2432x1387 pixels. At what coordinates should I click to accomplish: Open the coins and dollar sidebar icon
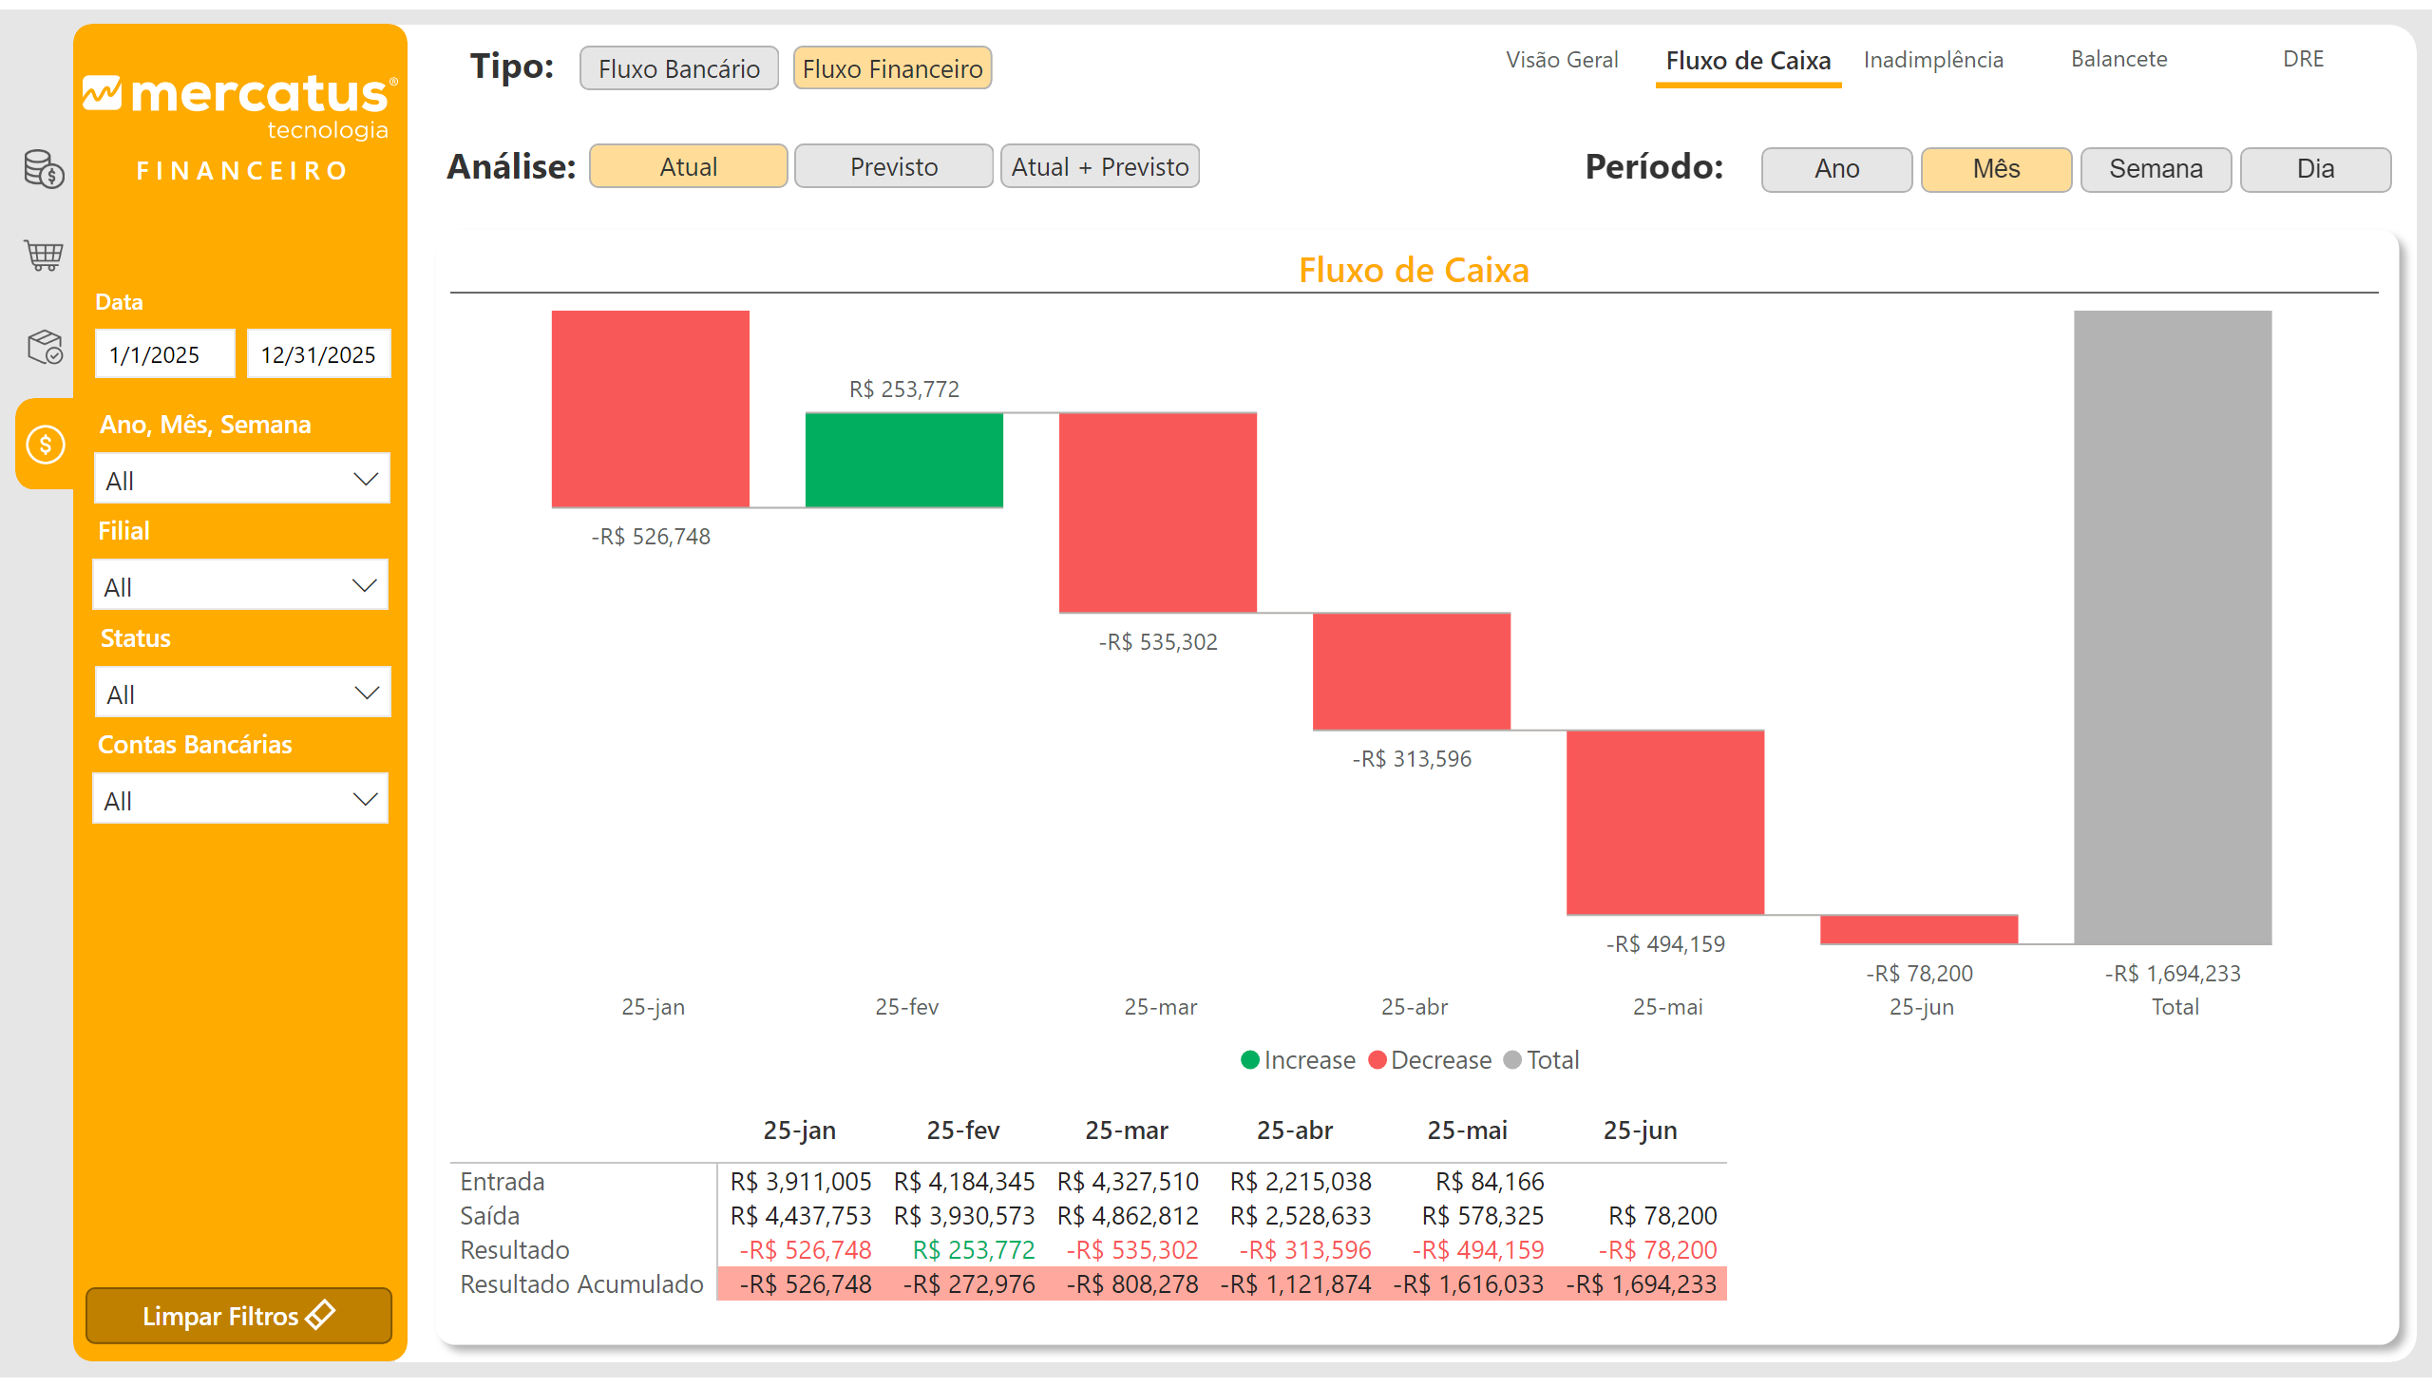[x=44, y=169]
